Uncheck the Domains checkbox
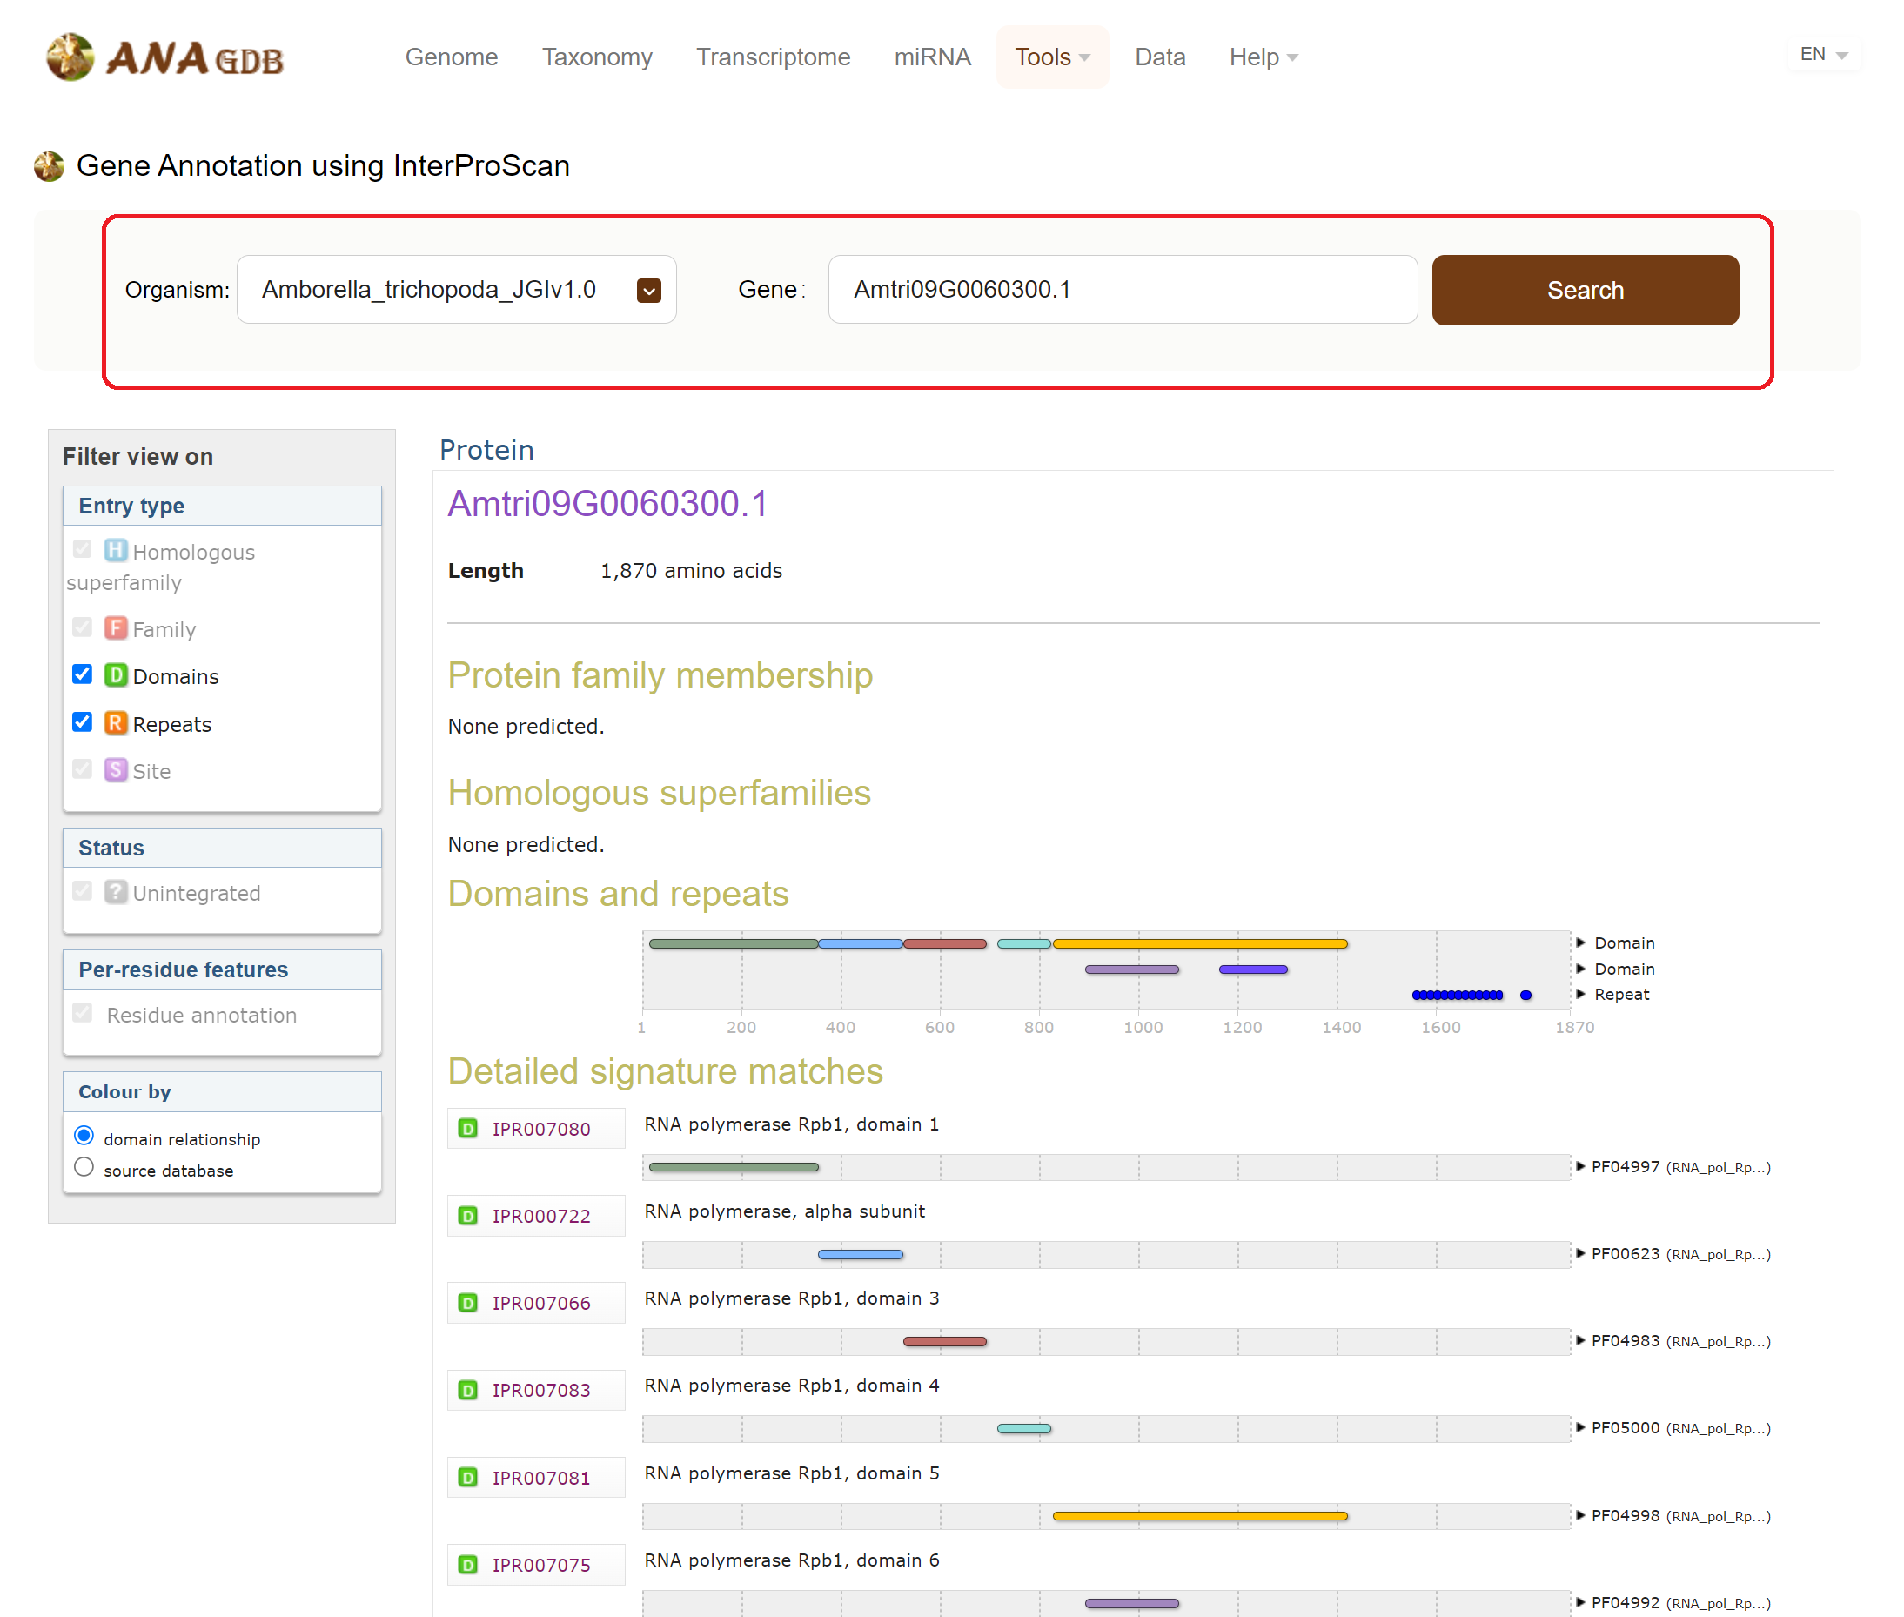 [83, 674]
